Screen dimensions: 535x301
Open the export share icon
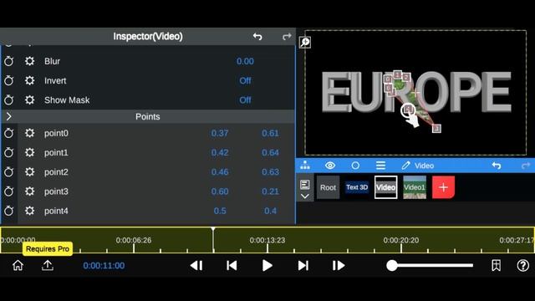pyautogui.click(x=48, y=265)
